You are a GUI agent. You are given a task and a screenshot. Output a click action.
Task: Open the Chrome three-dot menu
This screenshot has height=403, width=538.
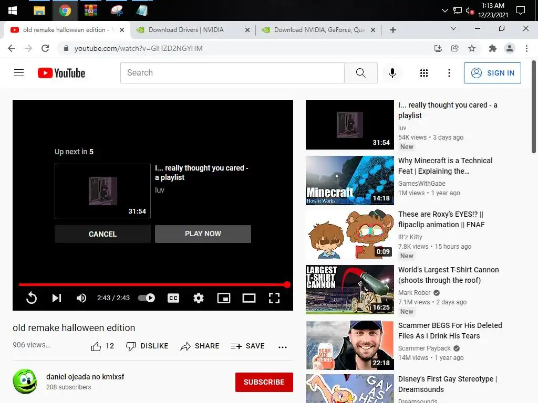tap(526, 48)
